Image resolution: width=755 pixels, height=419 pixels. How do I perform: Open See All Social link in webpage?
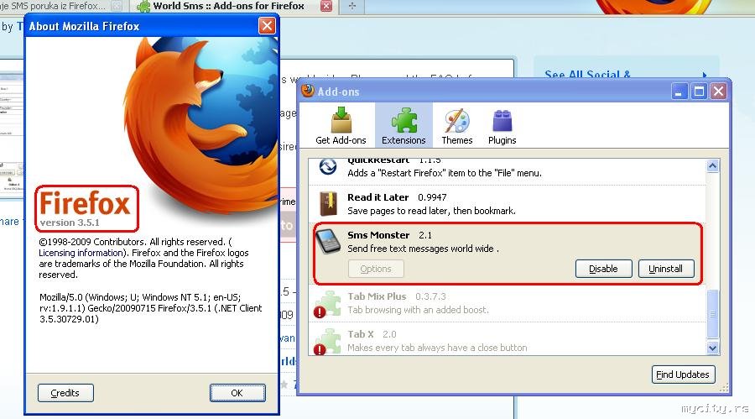[x=587, y=75]
